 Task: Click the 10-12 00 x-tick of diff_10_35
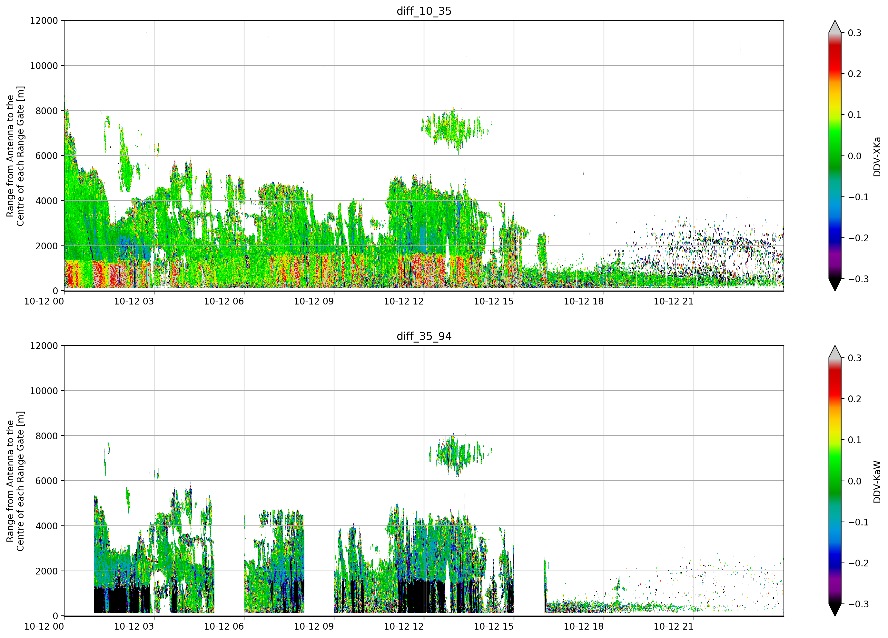point(44,301)
